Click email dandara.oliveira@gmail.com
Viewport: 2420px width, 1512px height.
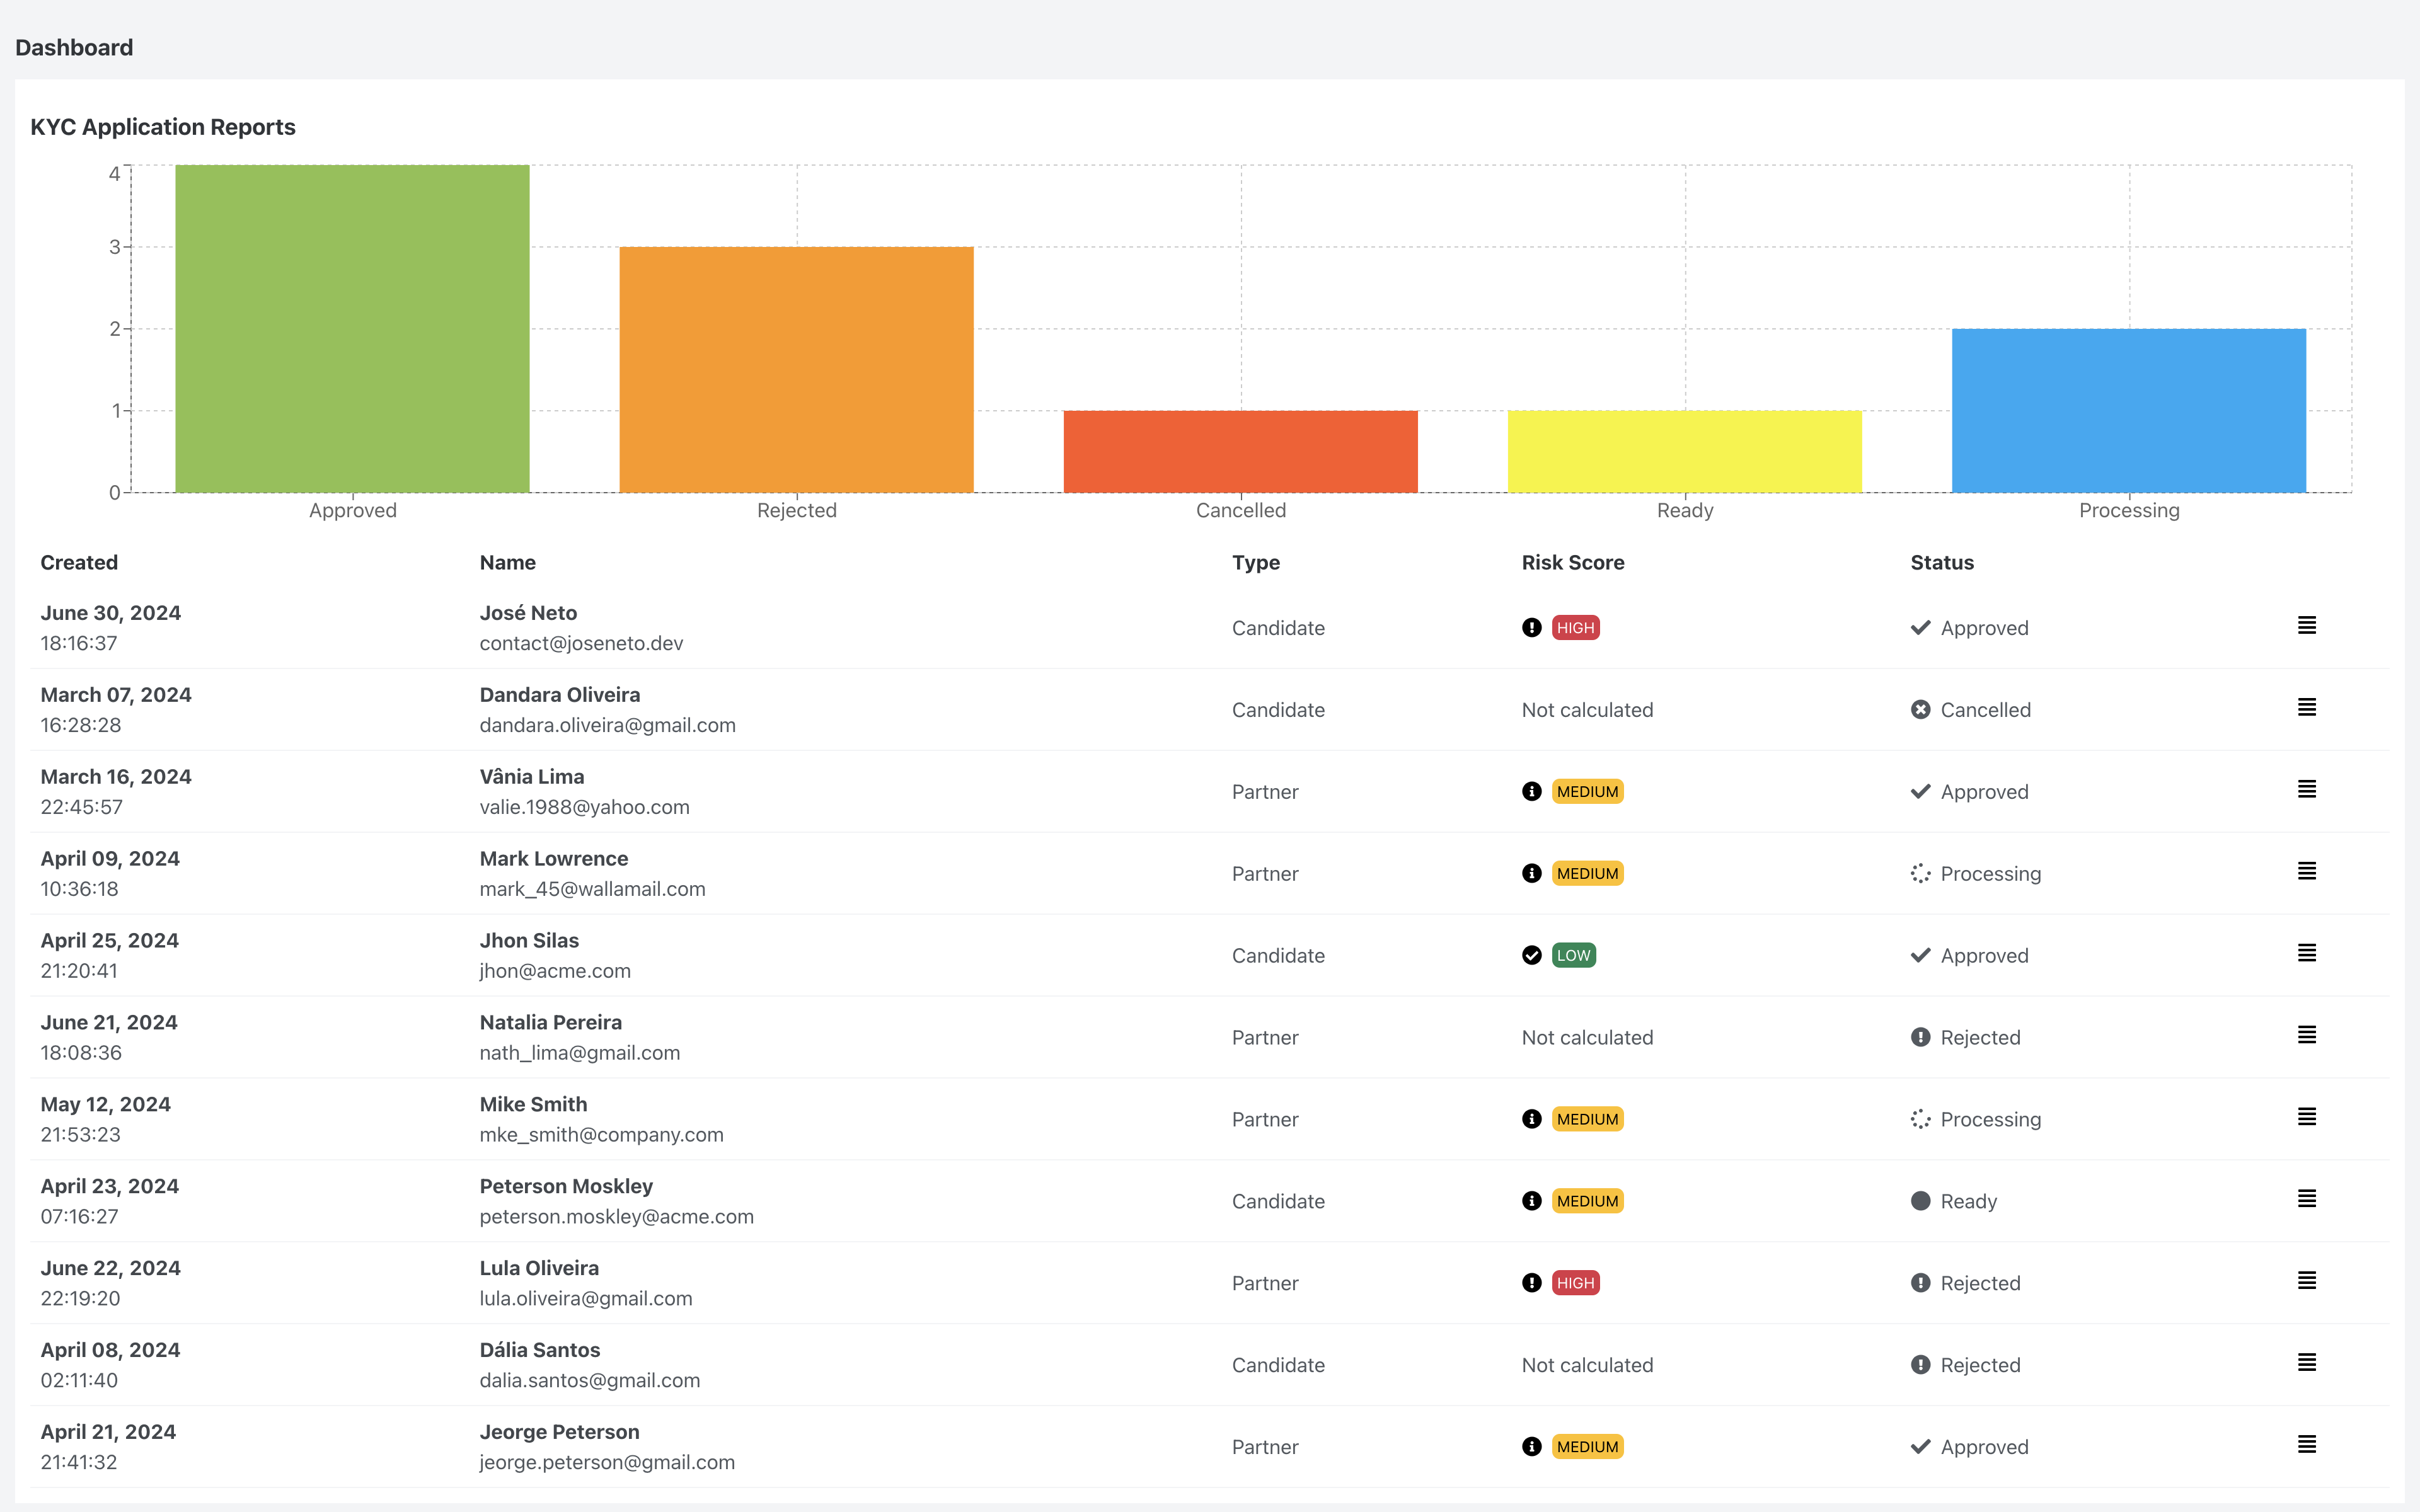607,726
